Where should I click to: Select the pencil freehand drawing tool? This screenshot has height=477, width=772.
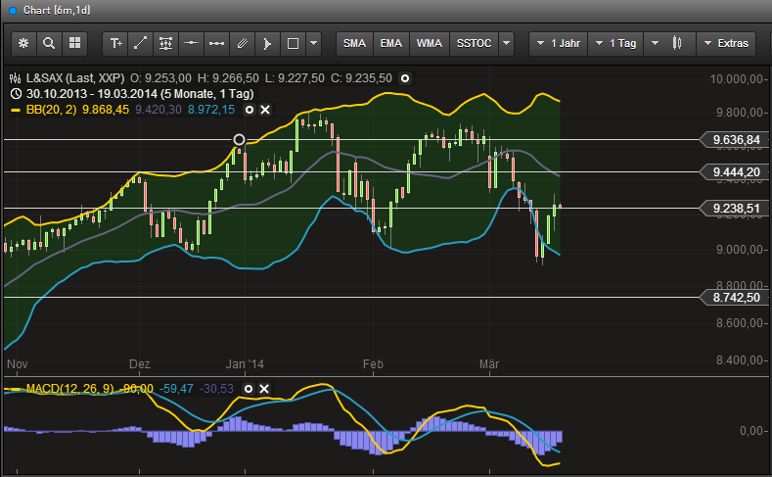[x=242, y=43]
